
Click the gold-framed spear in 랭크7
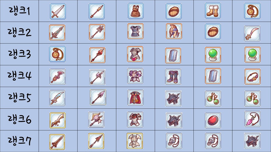click(x=96, y=141)
